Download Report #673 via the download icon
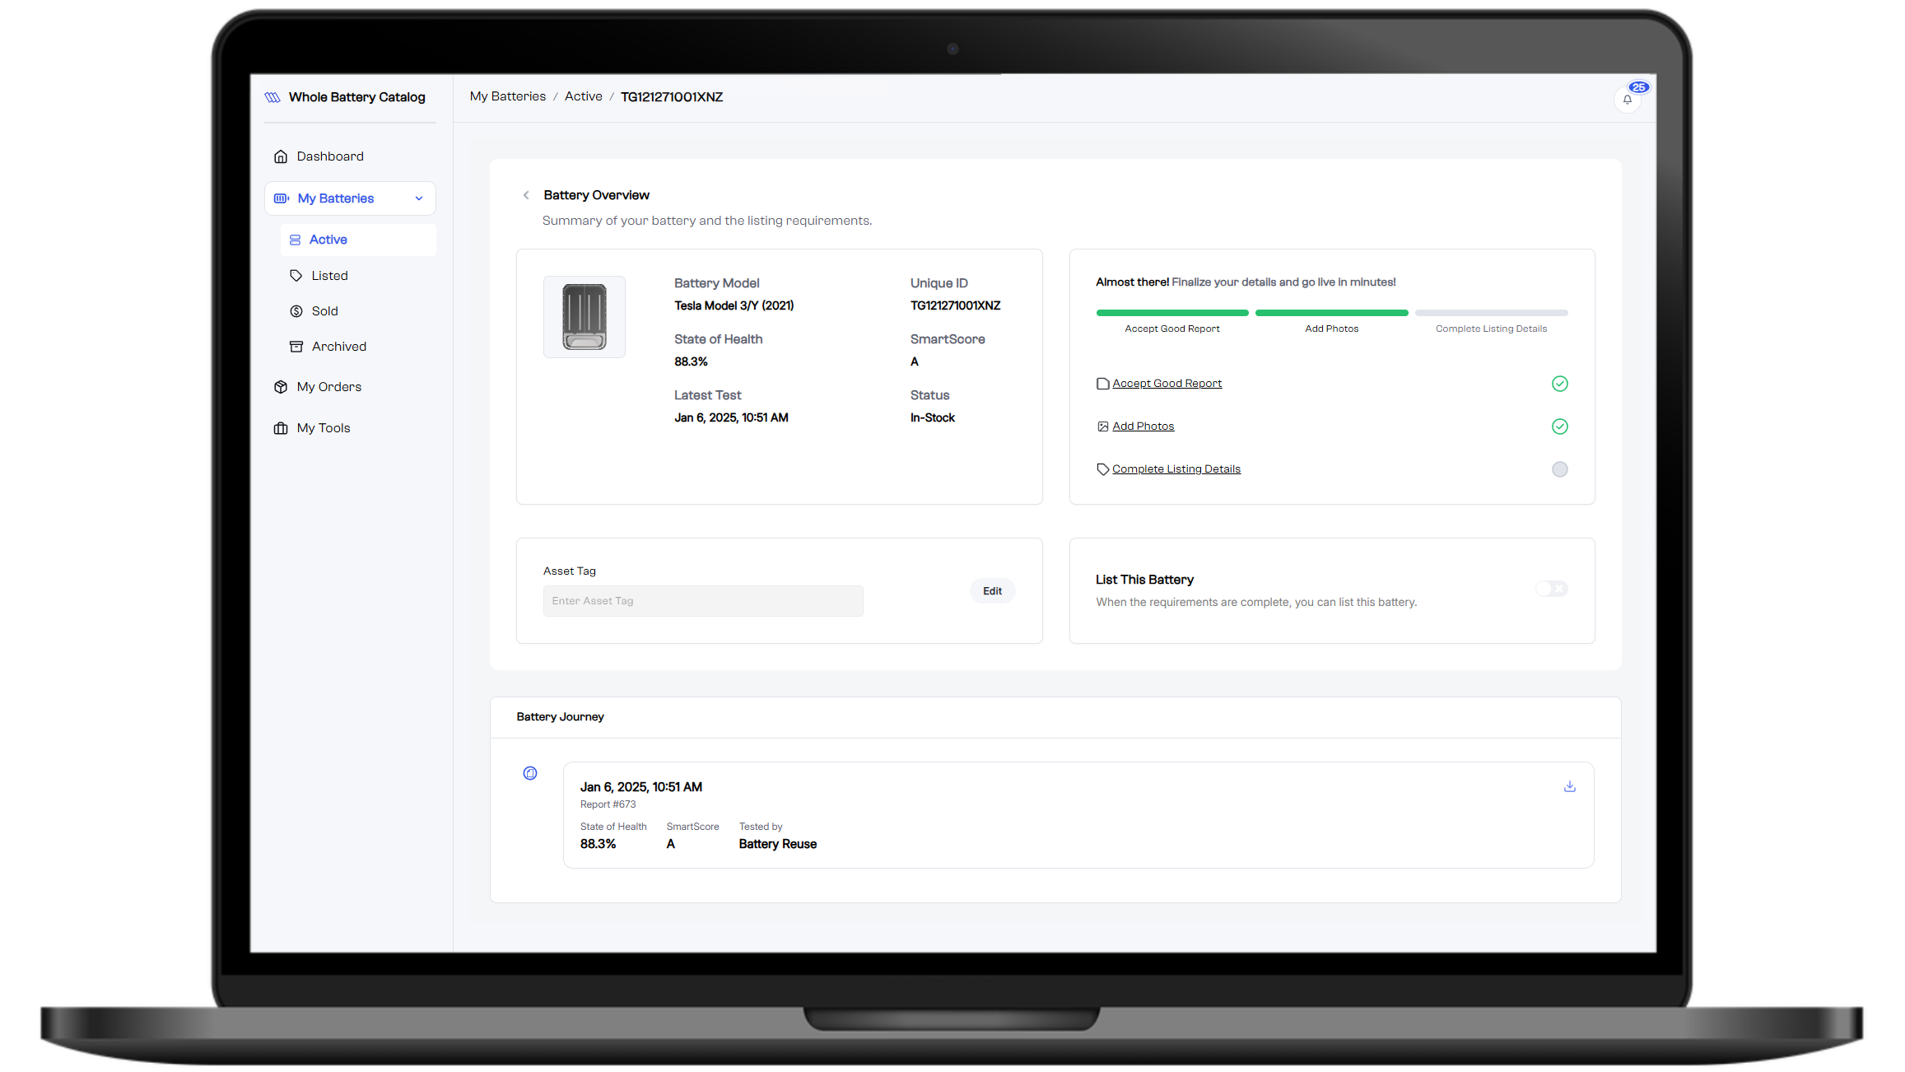 click(1569, 786)
